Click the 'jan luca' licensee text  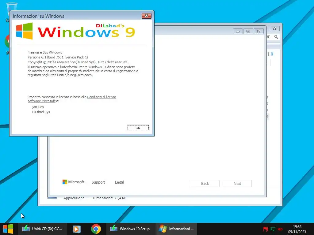click(38, 107)
